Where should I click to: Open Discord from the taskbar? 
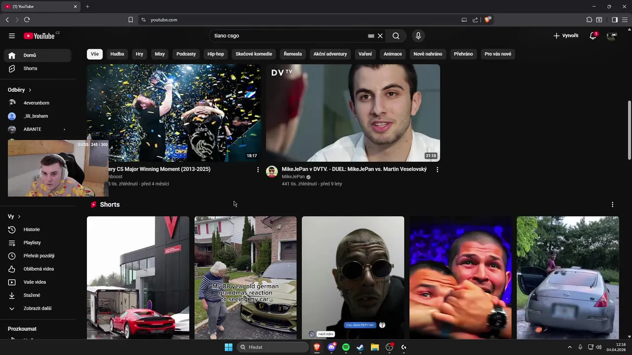332,347
